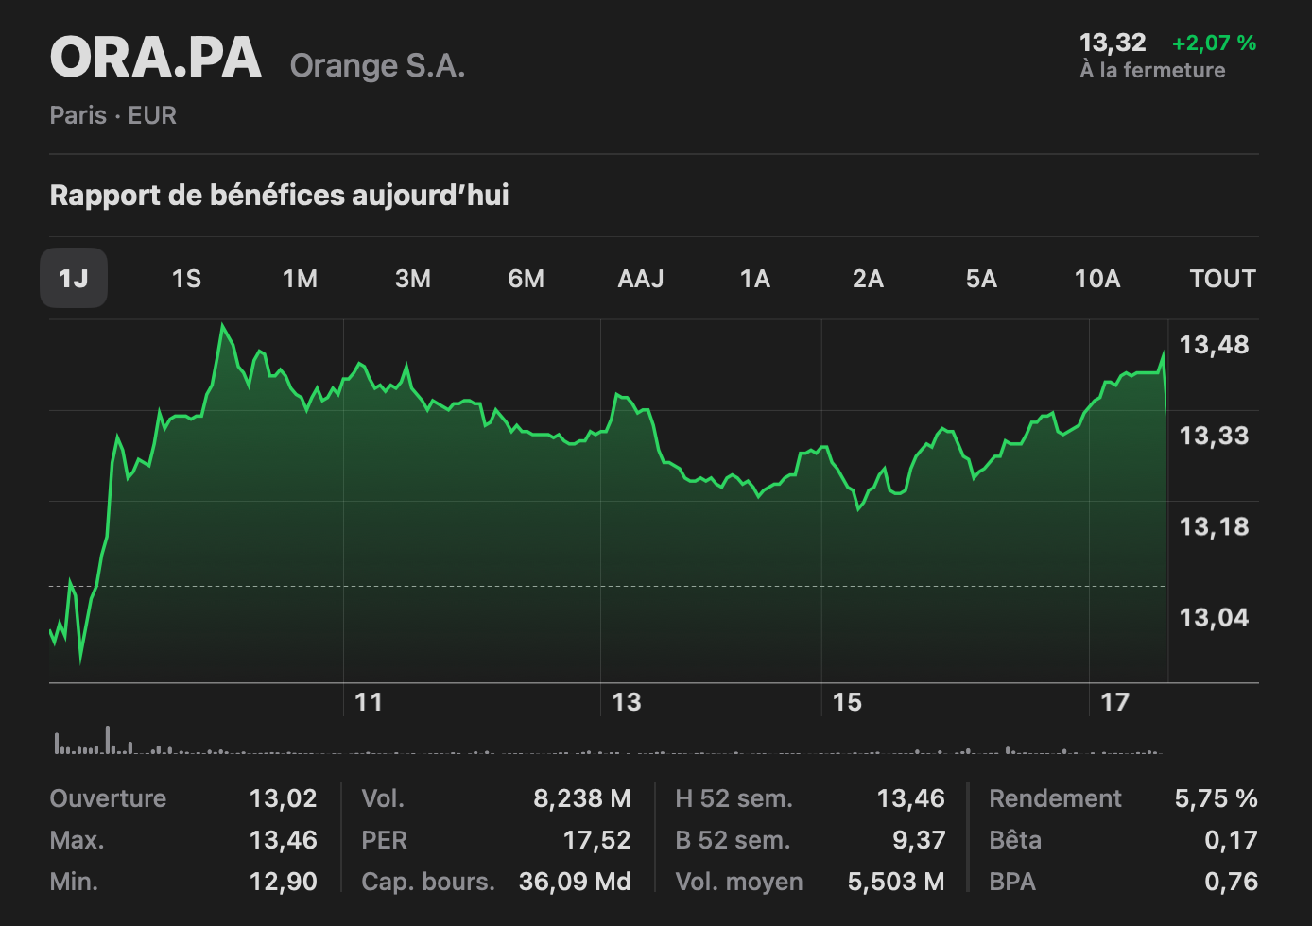The height and width of the screenshot is (926, 1312).
Task: Select the 2A range tab
Action: pyautogui.click(x=868, y=279)
